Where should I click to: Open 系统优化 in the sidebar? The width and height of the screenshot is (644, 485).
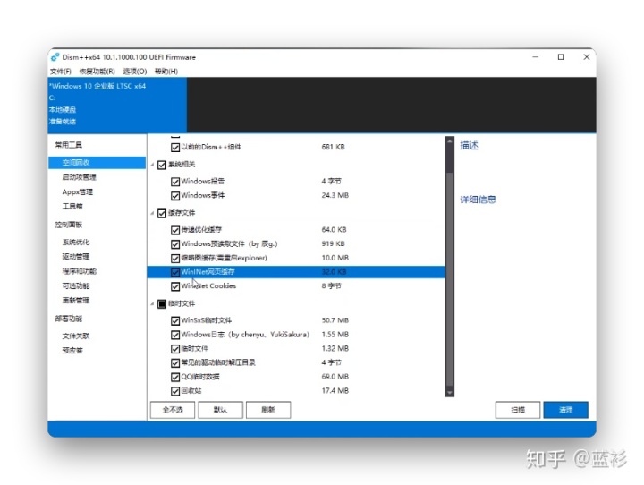point(75,242)
